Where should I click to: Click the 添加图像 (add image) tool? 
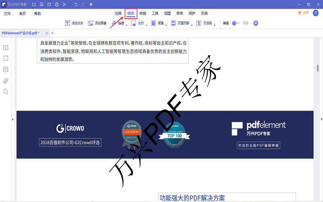(97, 23)
